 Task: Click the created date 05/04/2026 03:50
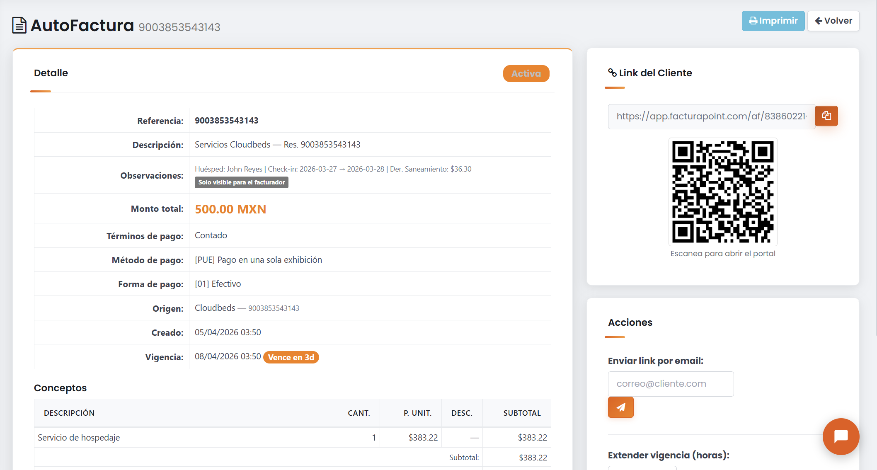(228, 332)
